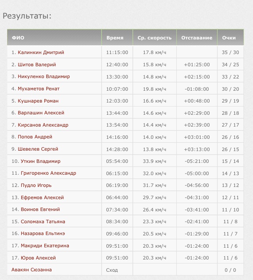253x280 pixels.
Task: Select Шевелев Сергей name link
Action: pyautogui.click(x=38, y=149)
